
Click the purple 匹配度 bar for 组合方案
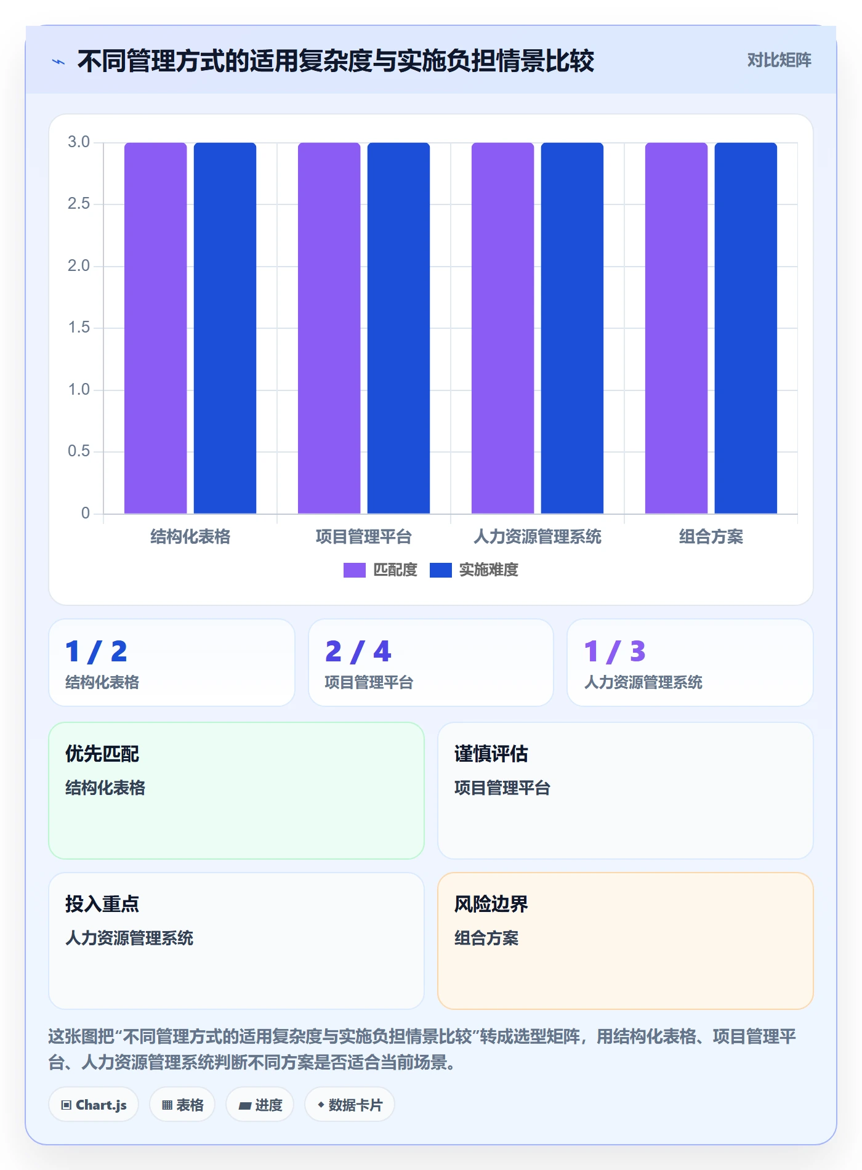tap(677, 328)
